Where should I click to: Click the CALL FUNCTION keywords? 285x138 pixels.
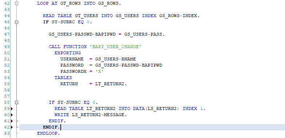click(x=68, y=47)
